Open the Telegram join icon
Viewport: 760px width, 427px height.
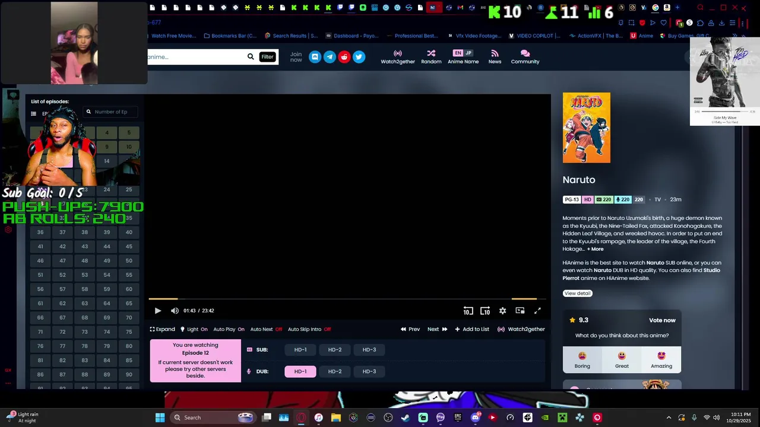[330, 57]
